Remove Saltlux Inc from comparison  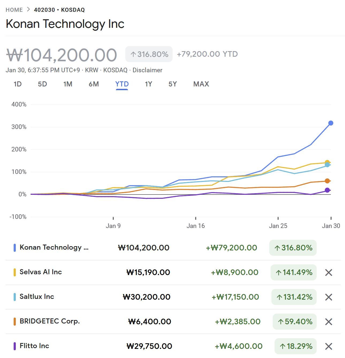tap(328, 297)
